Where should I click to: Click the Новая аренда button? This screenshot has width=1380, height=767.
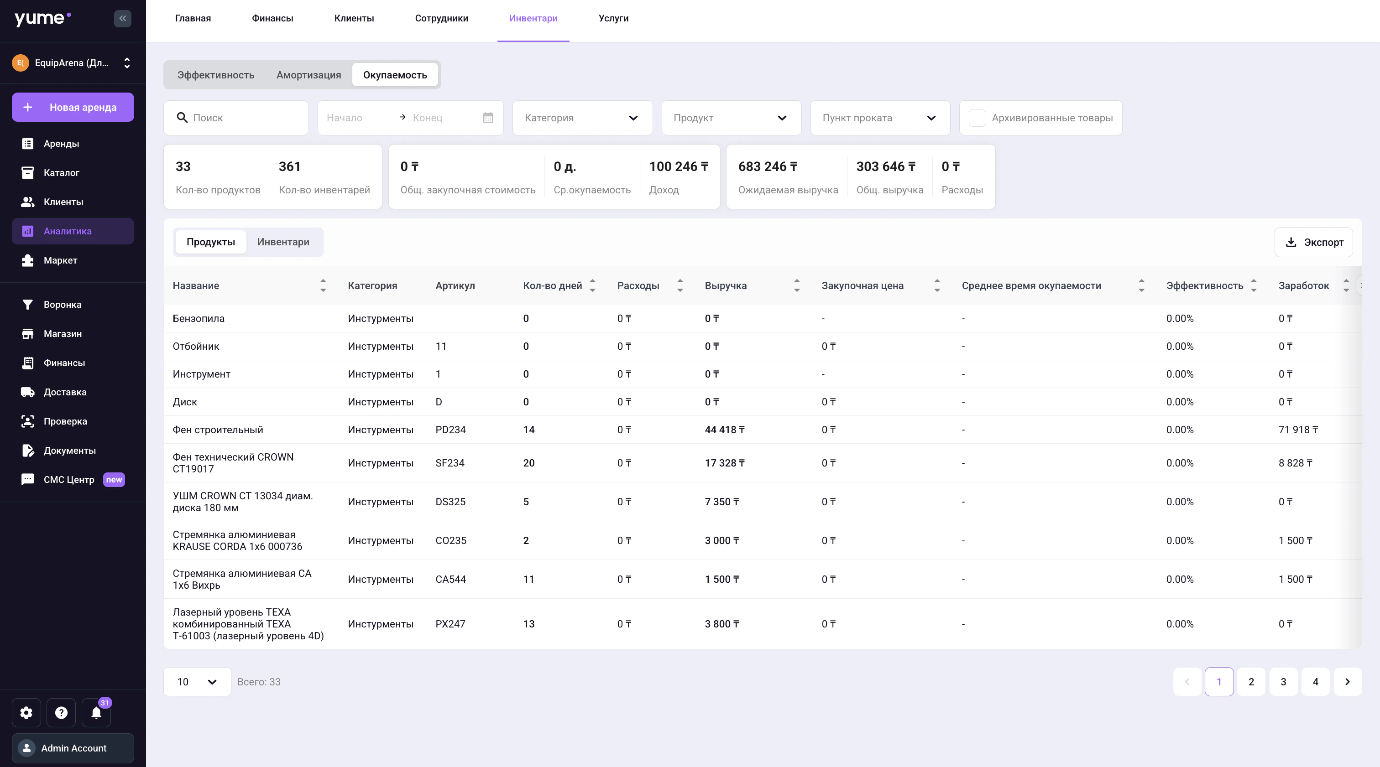click(x=73, y=107)
